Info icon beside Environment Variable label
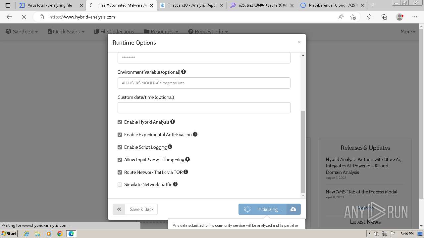This screenshot has height=238, width=424. (x=184, y=72)
